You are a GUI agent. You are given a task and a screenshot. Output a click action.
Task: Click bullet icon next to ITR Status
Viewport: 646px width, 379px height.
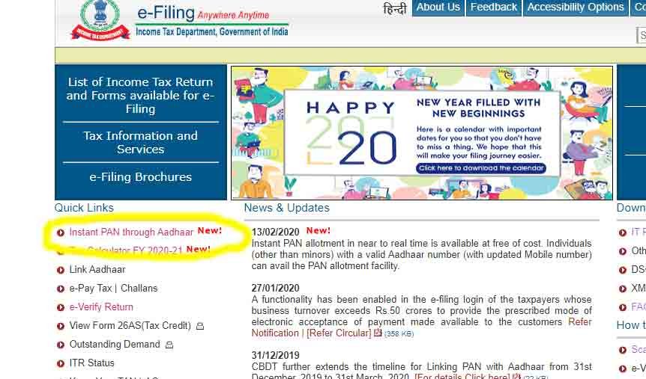[61, 363]
